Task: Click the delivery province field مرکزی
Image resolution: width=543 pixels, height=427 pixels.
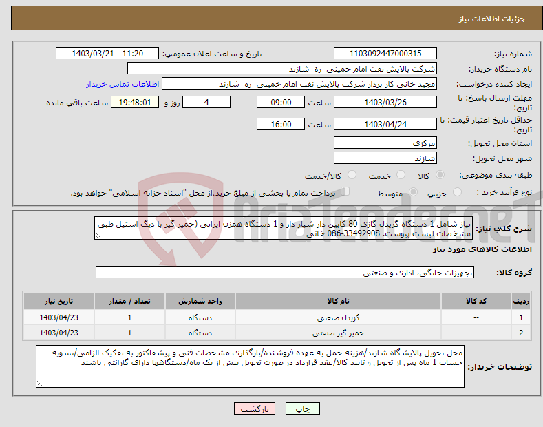Action: (x=385, y=143)
